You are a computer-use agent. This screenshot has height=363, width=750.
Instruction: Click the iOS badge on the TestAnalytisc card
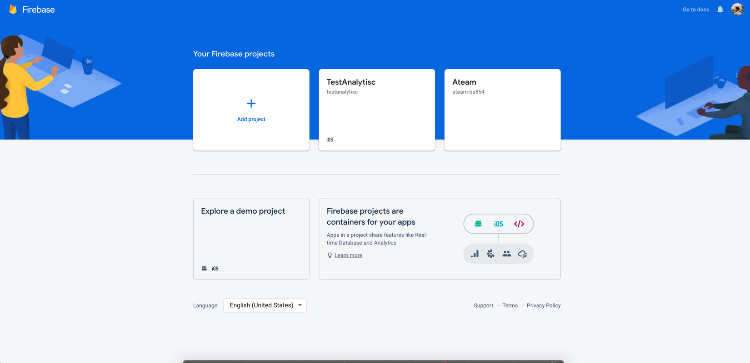point(330,140)
